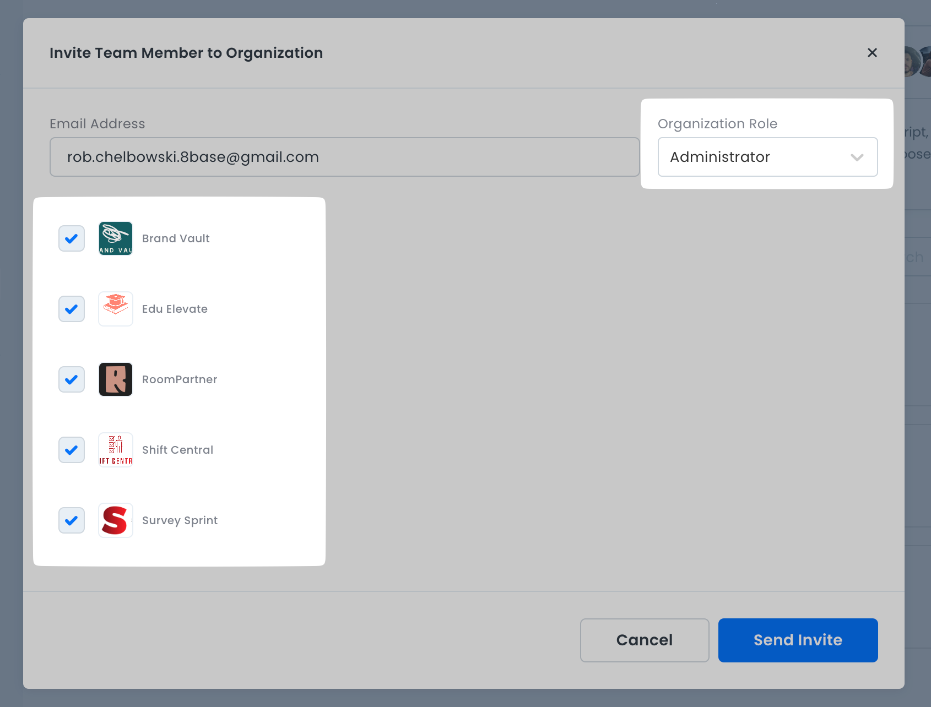931x707 pixels.
Task: Click the user avatar behind the dialog
Action: (x=916, y=62)
